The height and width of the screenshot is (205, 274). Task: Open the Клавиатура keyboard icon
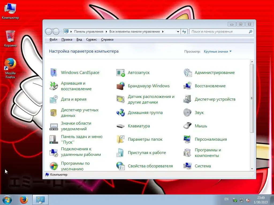[x=121, y=126]
